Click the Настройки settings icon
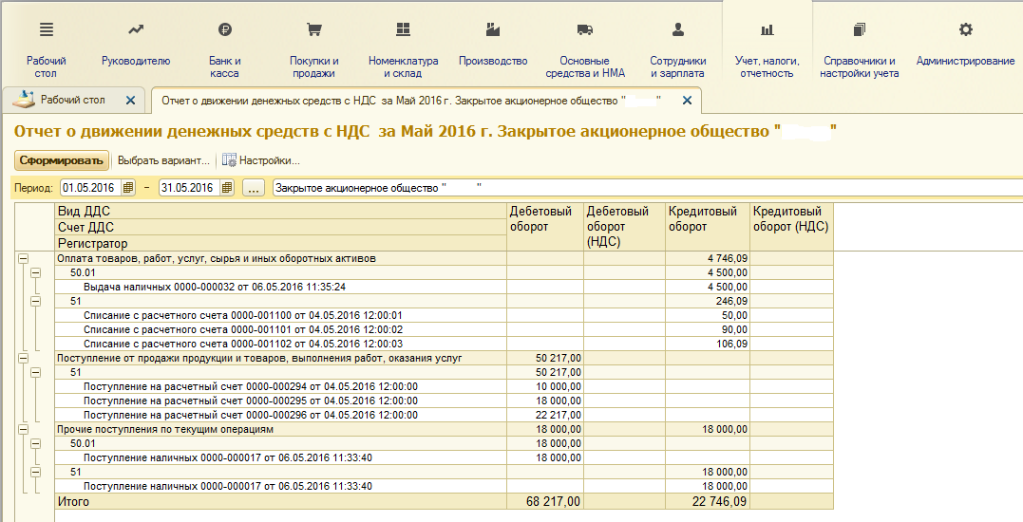The height and width of the screenshot is (522, 1023). 229,160
